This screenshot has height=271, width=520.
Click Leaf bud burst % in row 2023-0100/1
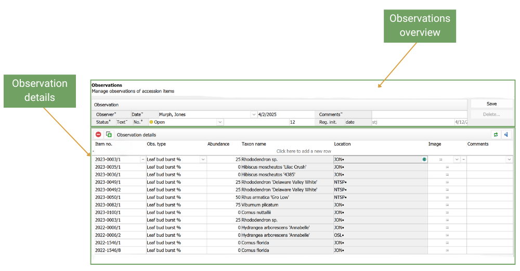pos(164,213)
